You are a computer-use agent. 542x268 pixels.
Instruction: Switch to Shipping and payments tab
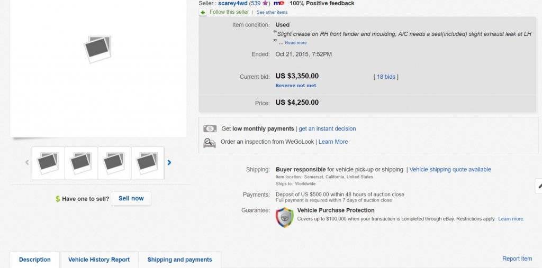179,260
